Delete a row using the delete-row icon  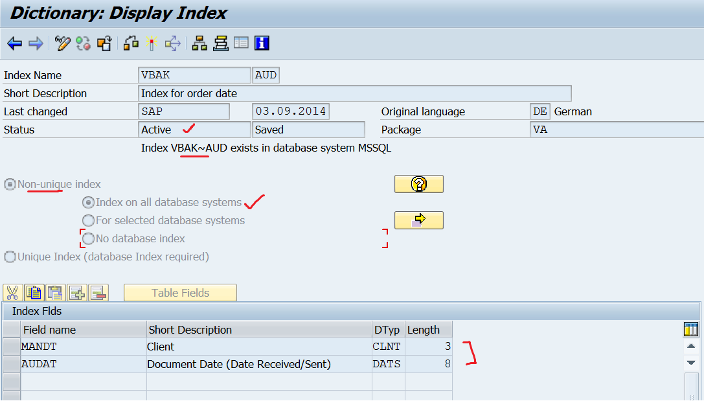[98, 292]
